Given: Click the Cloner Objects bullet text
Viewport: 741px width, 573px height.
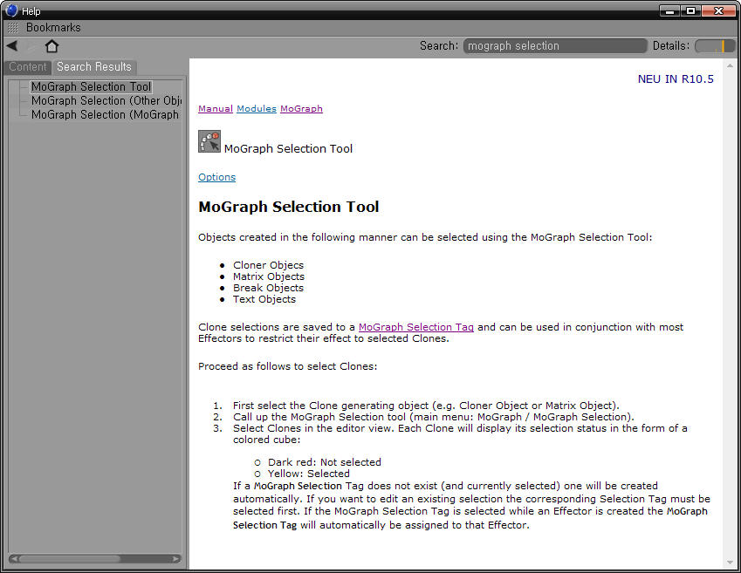Looking at the screenshot, I should [268, 265].
